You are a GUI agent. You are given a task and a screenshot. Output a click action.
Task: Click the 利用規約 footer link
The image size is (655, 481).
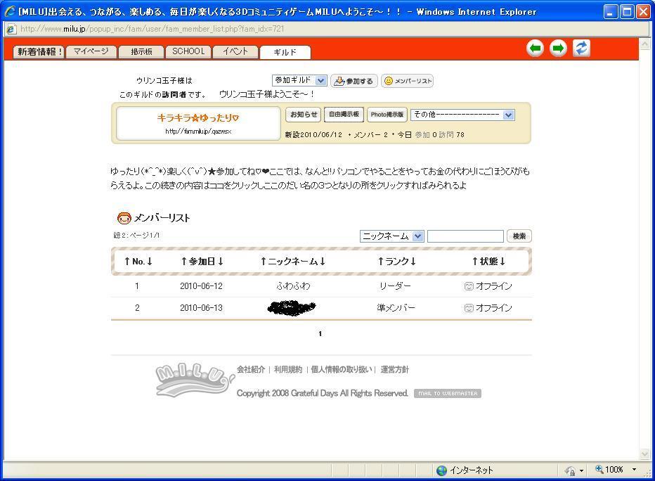click(287, 370)
